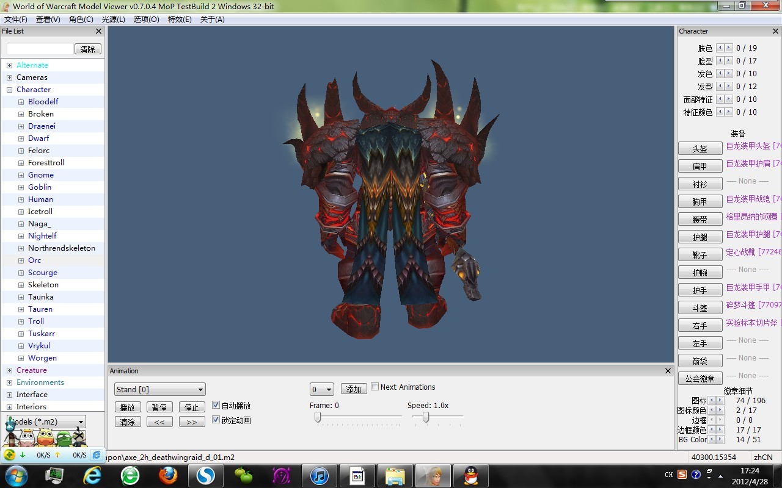
Task: Open iTunes from the taskbar
Action: point(320,475)
